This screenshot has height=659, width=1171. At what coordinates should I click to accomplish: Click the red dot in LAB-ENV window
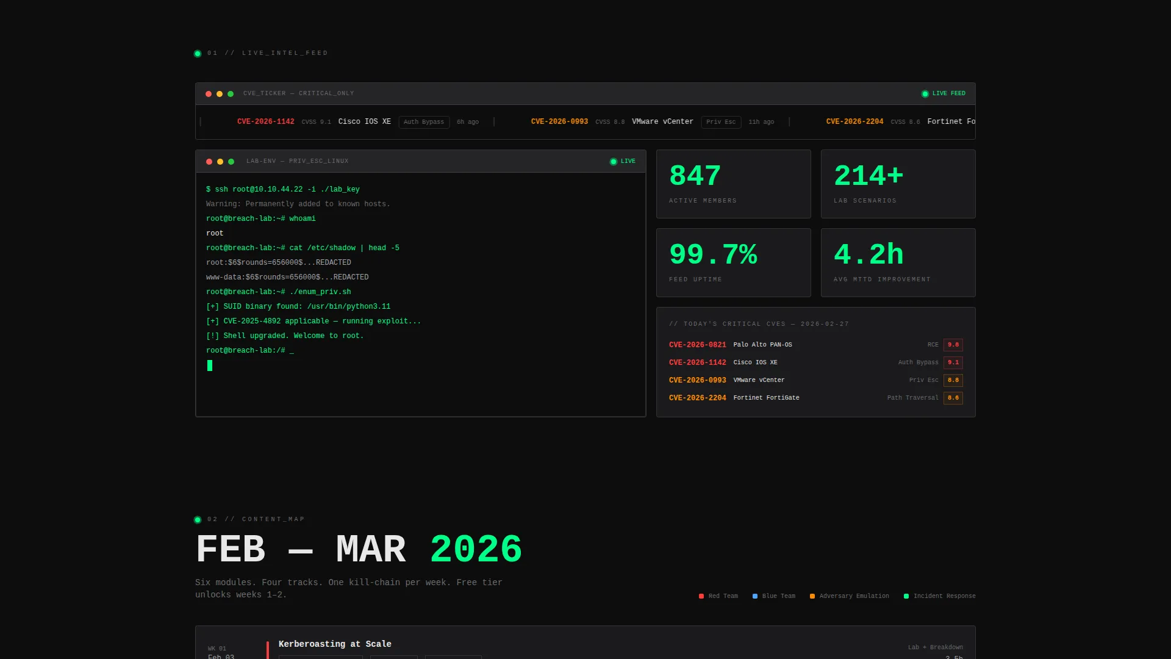[209, 162]
